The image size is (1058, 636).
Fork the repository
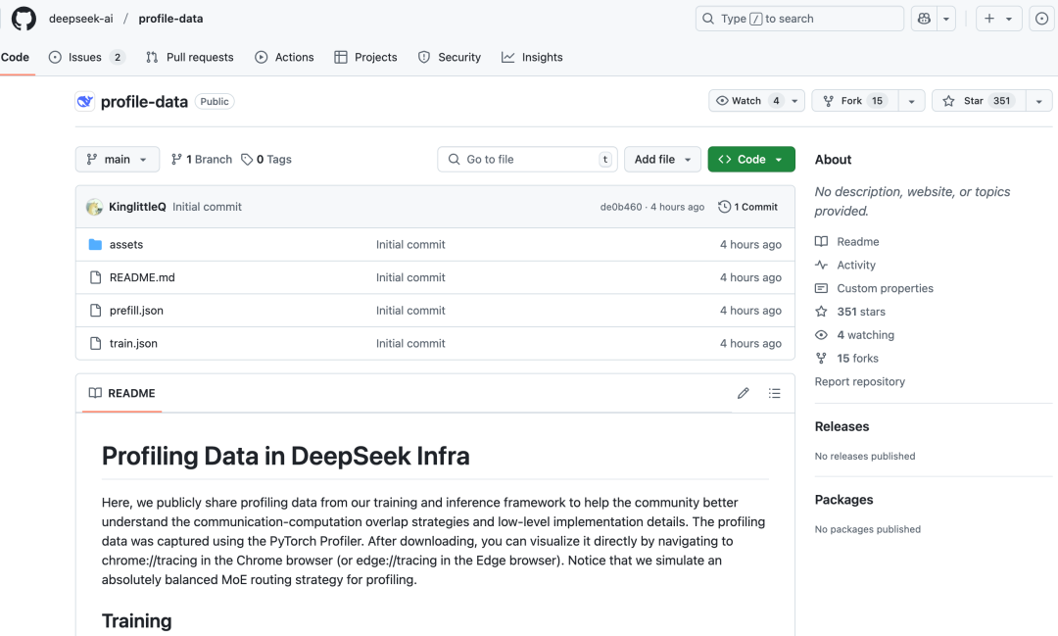855,101
